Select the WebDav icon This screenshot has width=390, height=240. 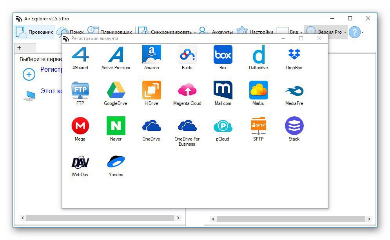[x=80, y=162]
